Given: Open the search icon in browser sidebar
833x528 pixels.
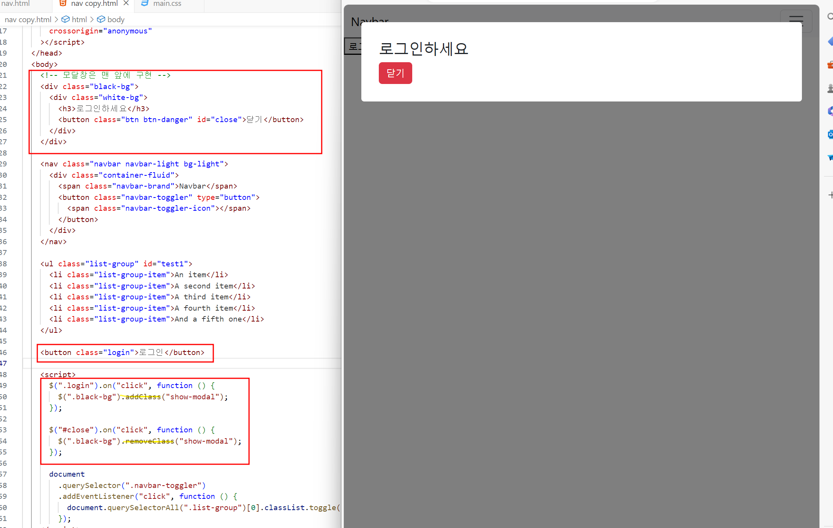Looking at the screenshot, I should [830, 16].
